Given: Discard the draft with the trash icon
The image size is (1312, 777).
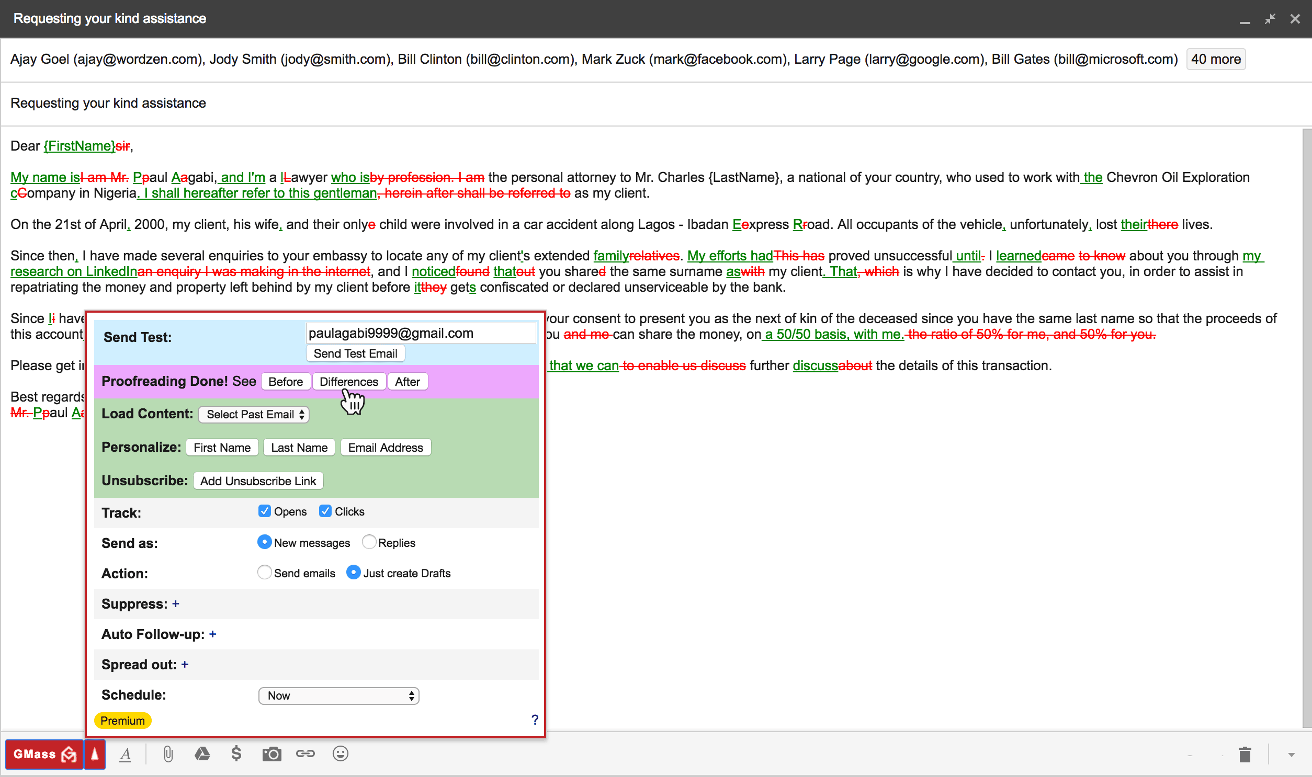Looking at the screenshot, I should coord(1246,754).
